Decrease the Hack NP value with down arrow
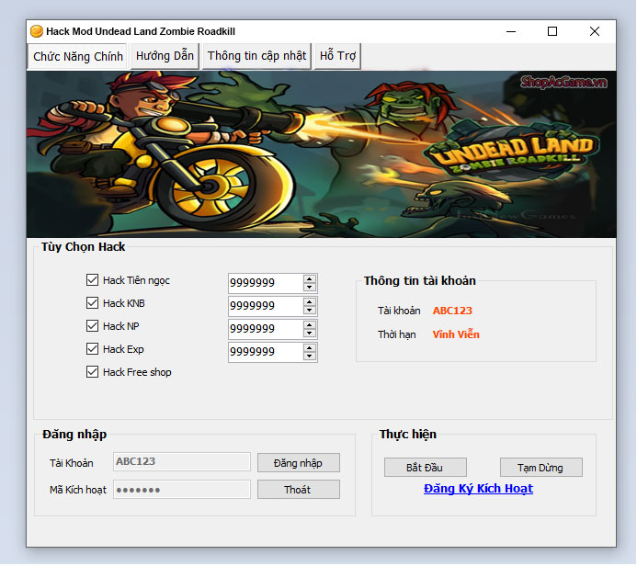The image size is (637, 566). (310, 334)
